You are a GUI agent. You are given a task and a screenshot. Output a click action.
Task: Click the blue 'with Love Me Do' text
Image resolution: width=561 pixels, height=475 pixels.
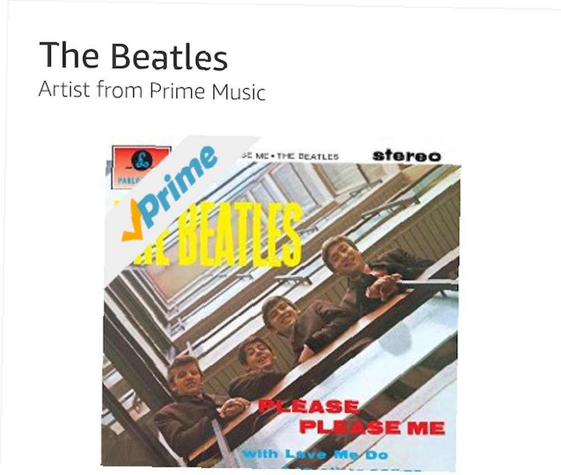315,455
